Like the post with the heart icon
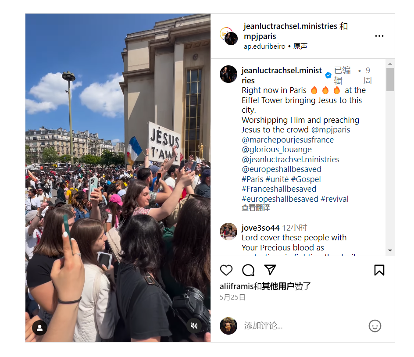 226,270
